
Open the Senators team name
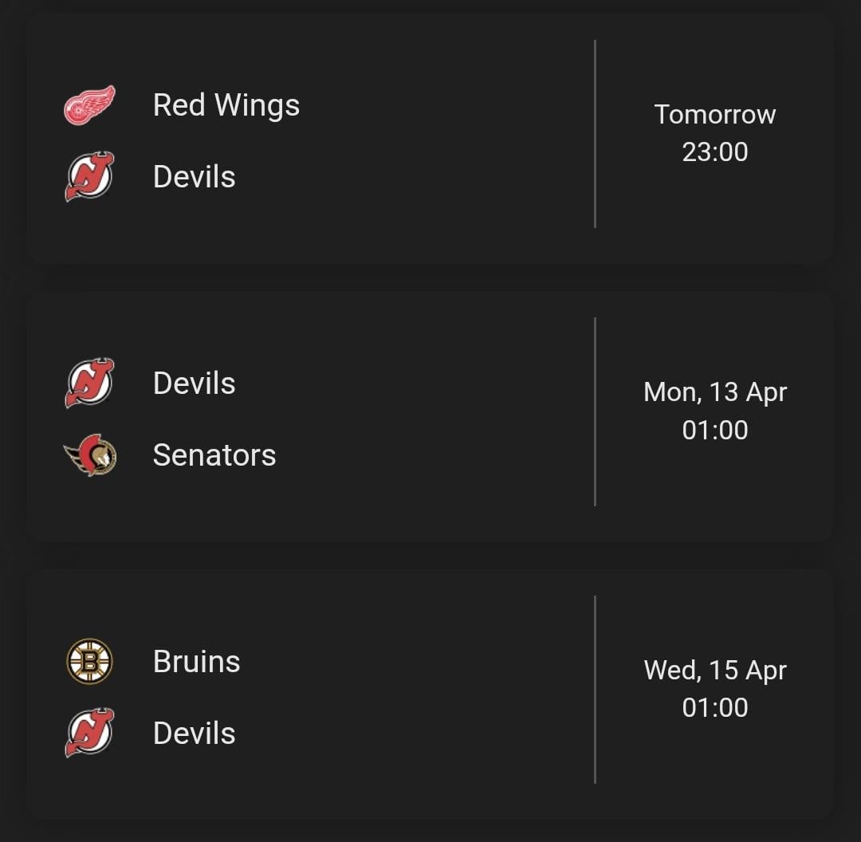pos(214,455)
